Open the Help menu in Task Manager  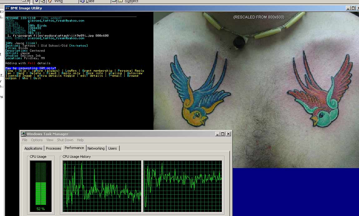tap(80, 140)
